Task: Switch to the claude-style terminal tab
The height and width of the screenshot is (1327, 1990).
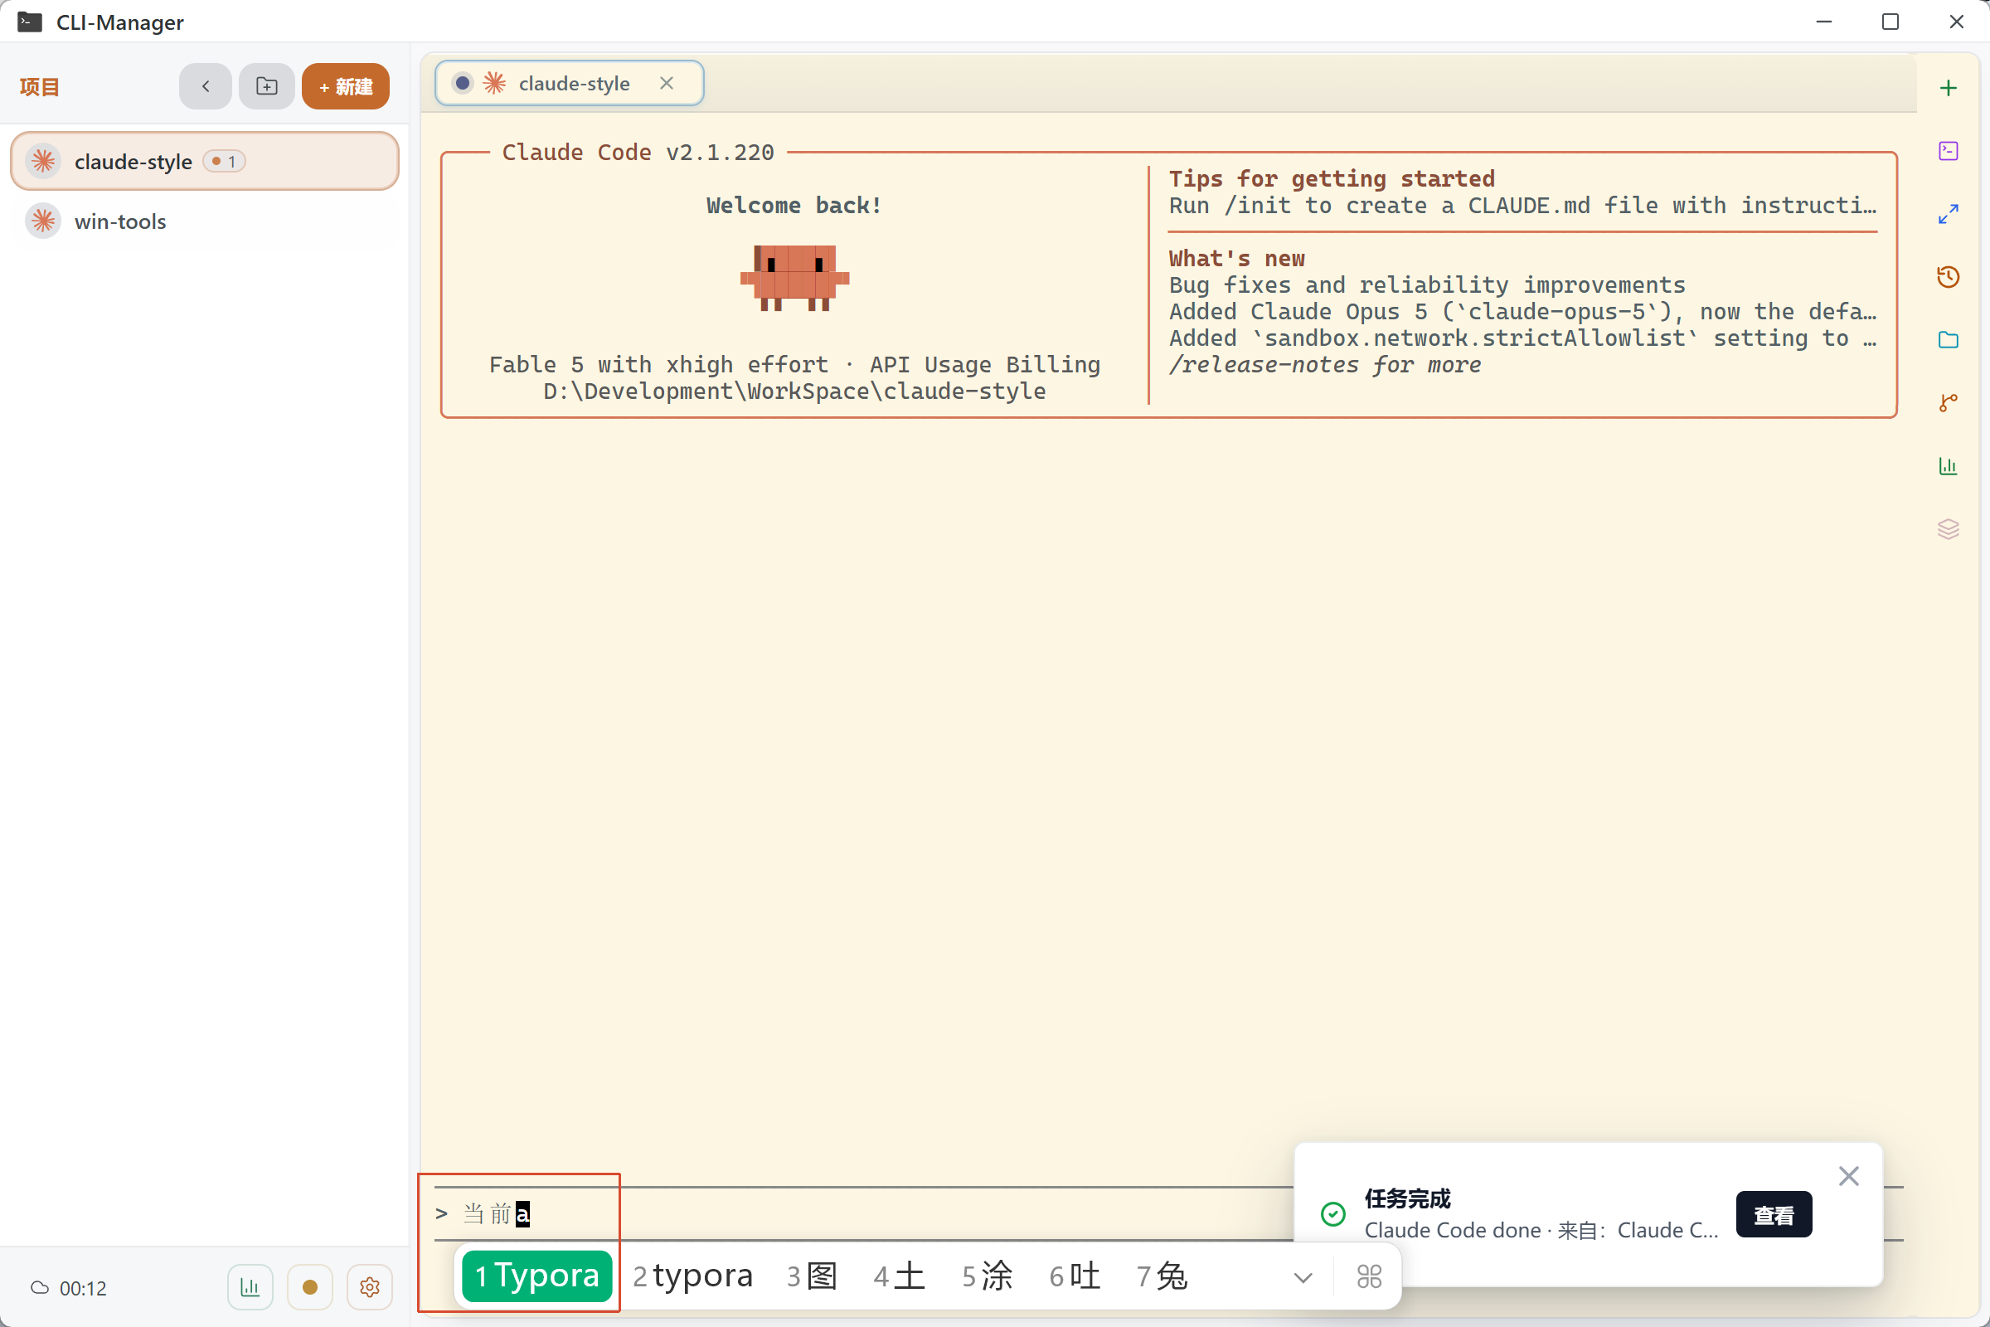Action: tap(569, 83)
